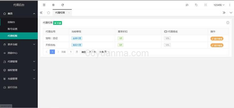Expand the 充值管理 sidebar menu
Screen dimensions: 234x108
(19, 79)
